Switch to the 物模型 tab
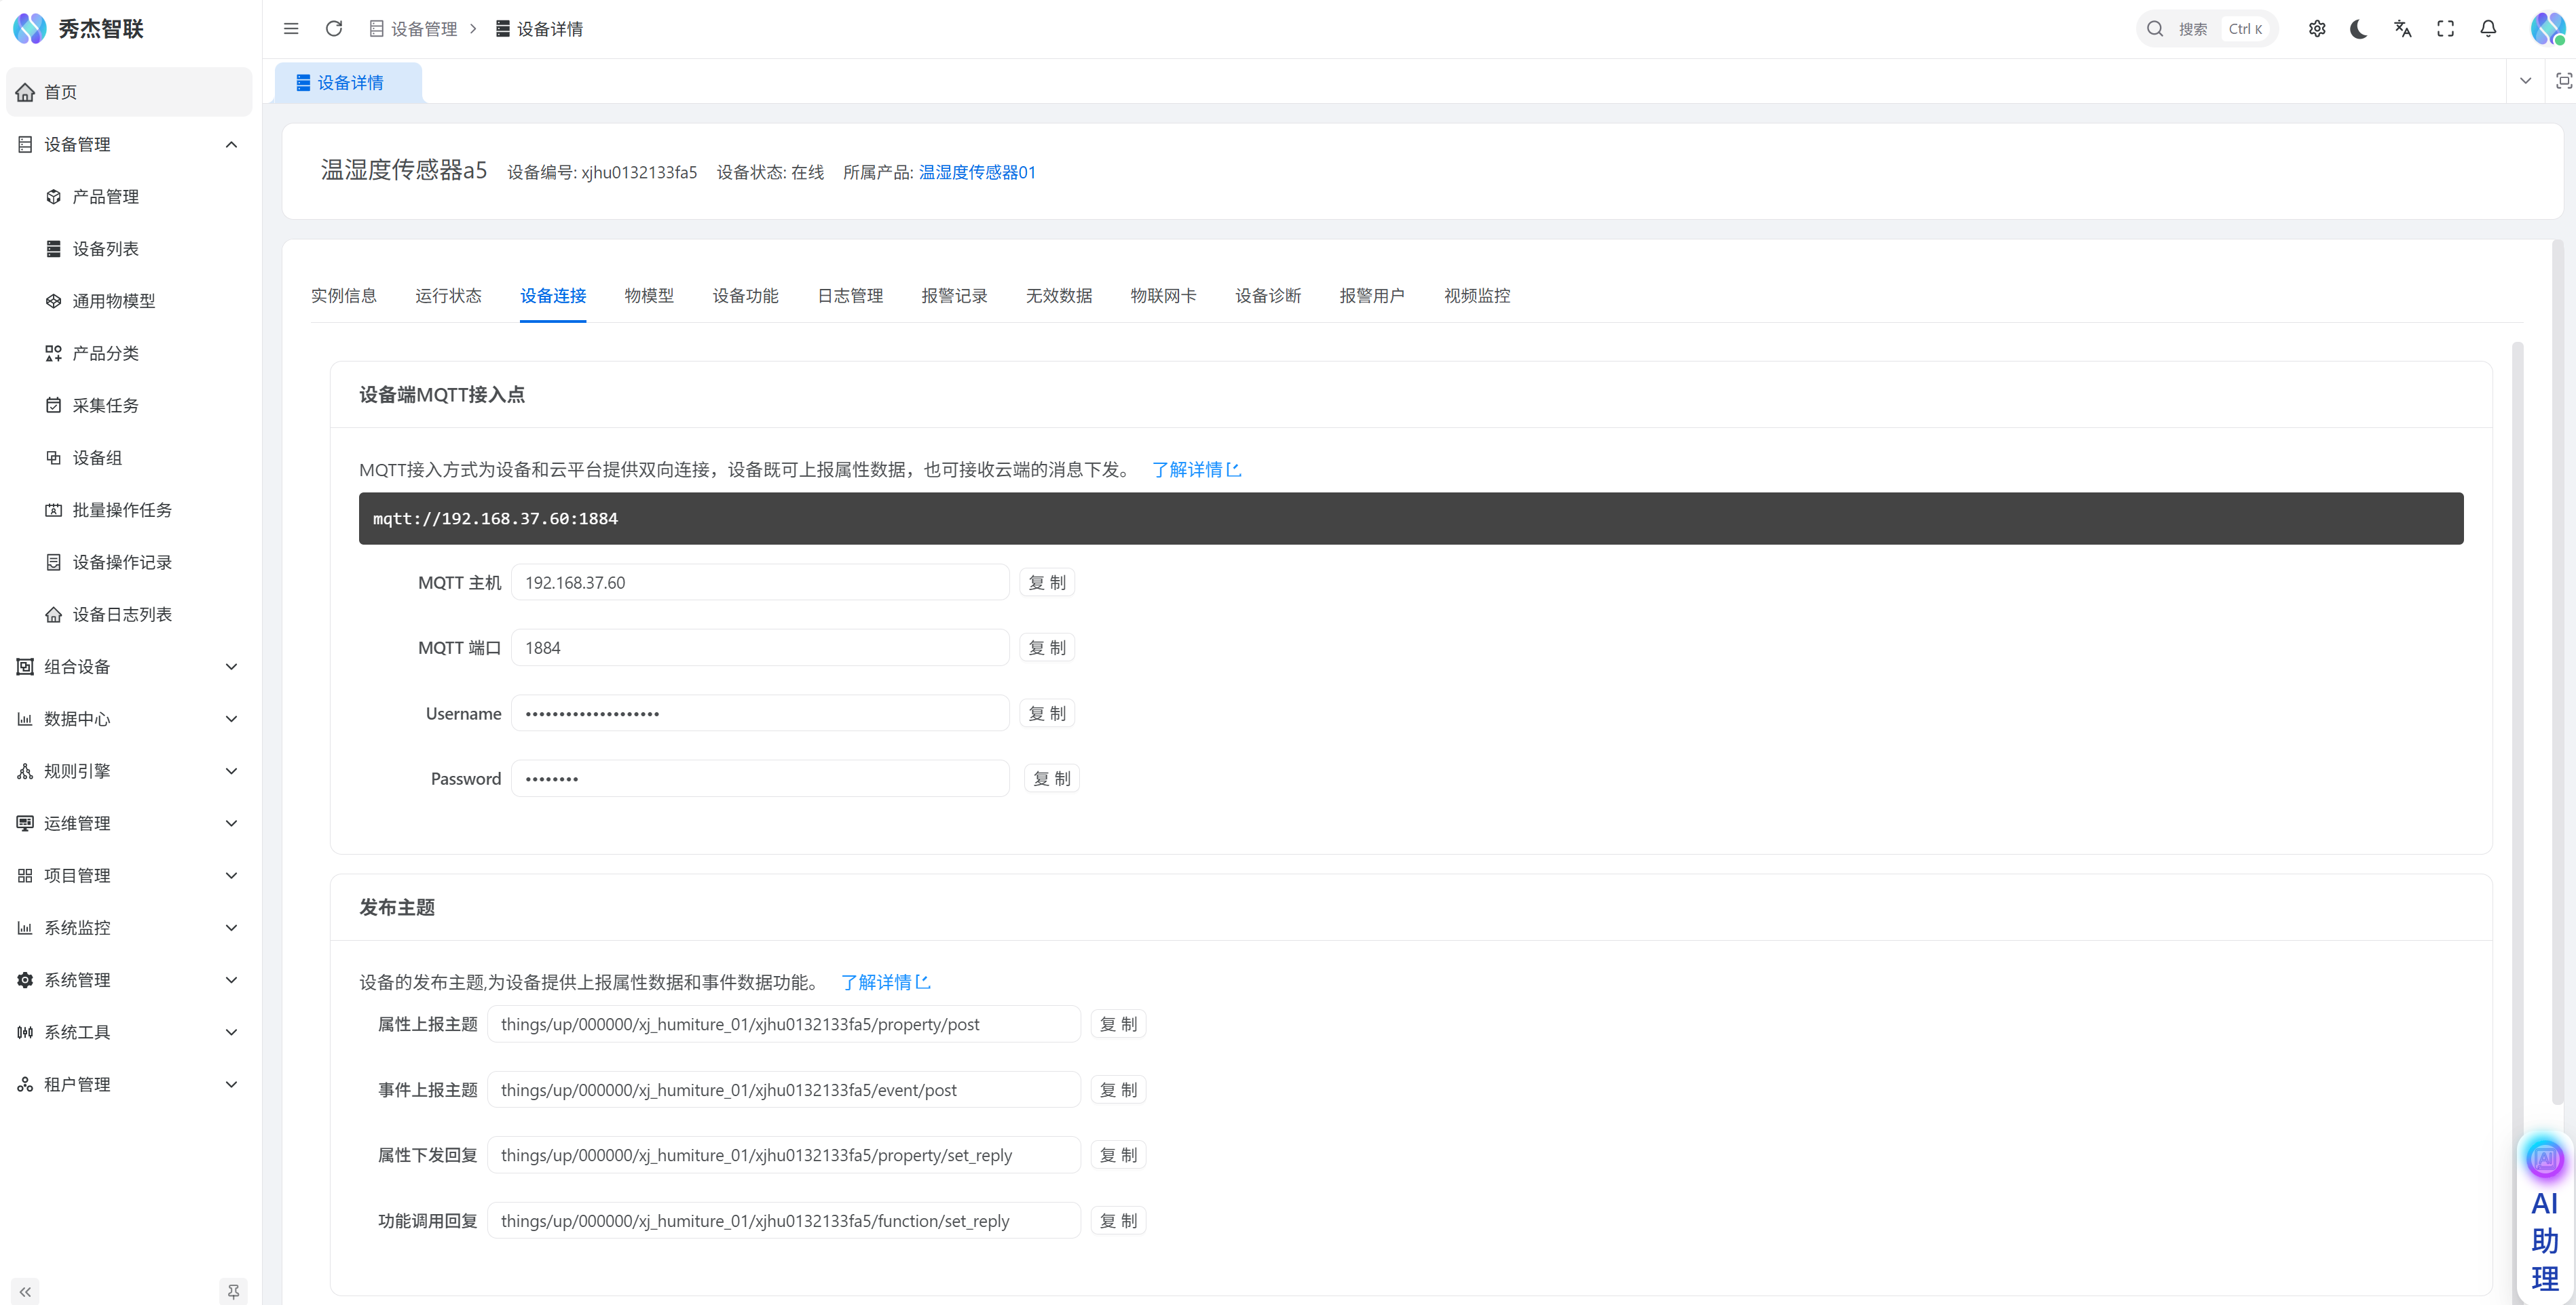2576x1305 pixels. pyautogui.click(x=649, y=296)
